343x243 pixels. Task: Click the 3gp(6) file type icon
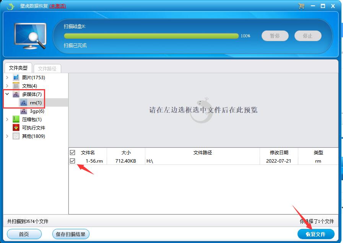tap(24, 111)
